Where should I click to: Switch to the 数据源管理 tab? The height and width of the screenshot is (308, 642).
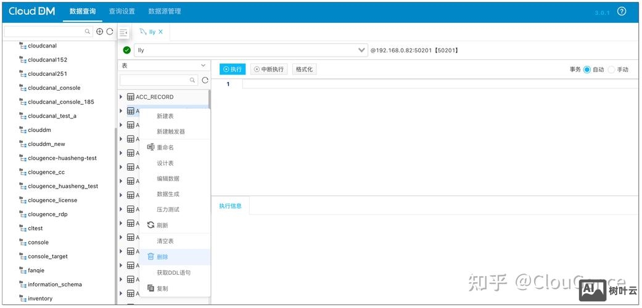click(x=165, y=11)
